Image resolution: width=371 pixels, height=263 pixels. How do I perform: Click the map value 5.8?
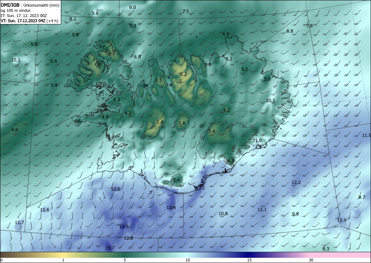[x=75, y=35]
